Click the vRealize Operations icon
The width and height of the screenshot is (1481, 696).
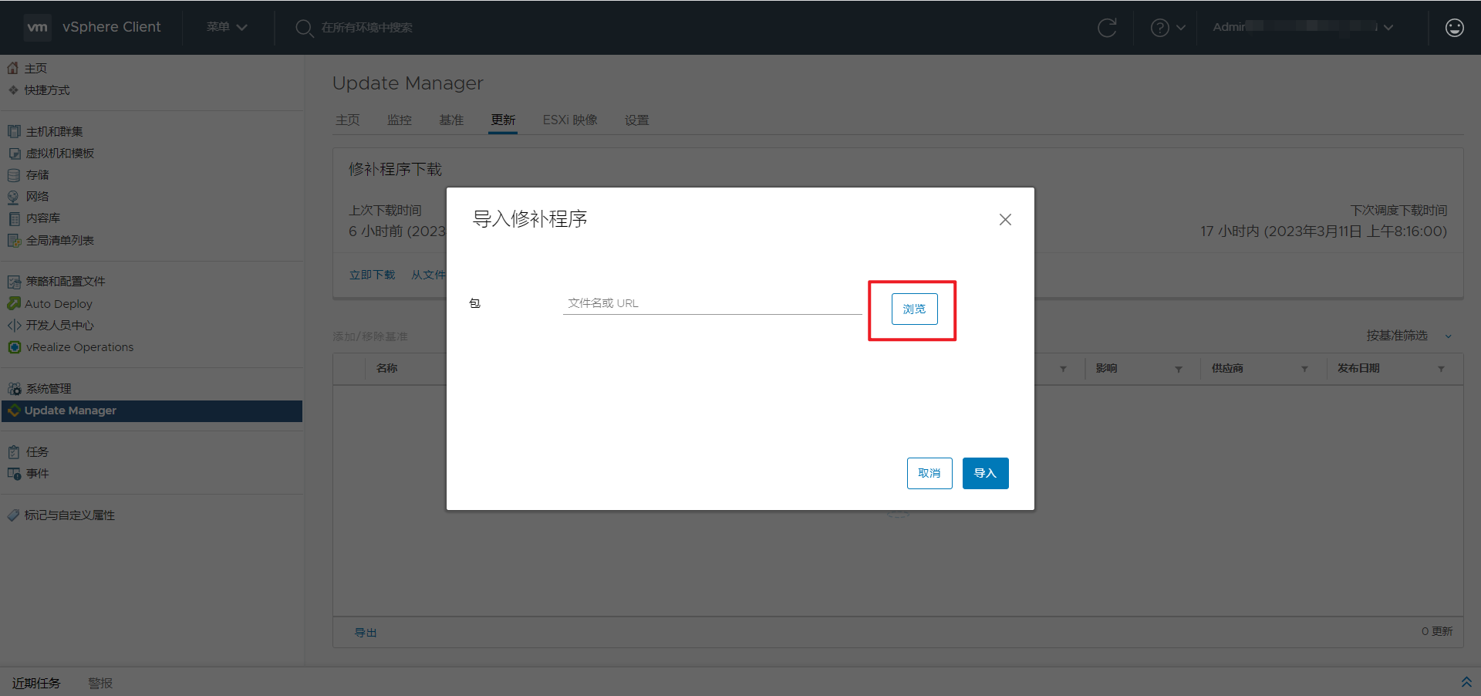click(14, 347)
